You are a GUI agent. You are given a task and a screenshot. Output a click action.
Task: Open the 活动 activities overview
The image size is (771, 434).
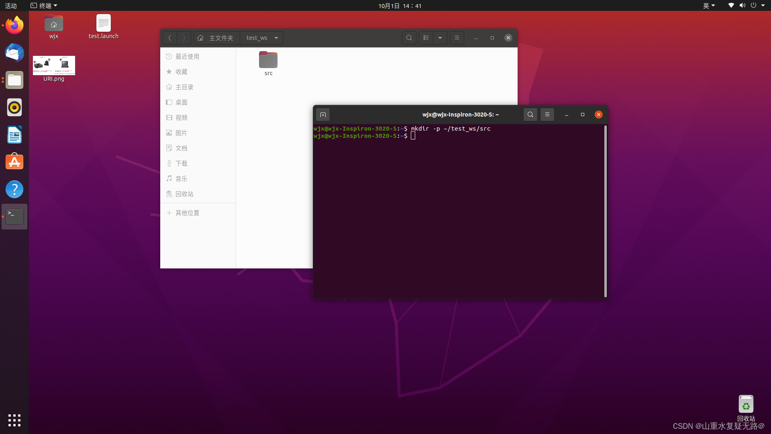click(11, 6)
